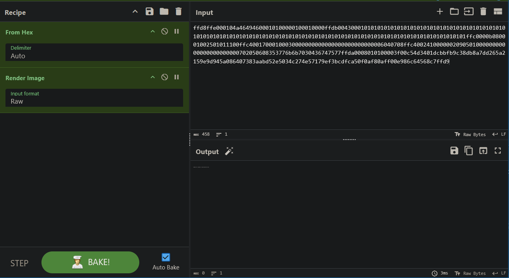The height and width of the screenshot is (278, 509).
Task: Collapse the From Hex operation chevron
Action: [153, 31]
